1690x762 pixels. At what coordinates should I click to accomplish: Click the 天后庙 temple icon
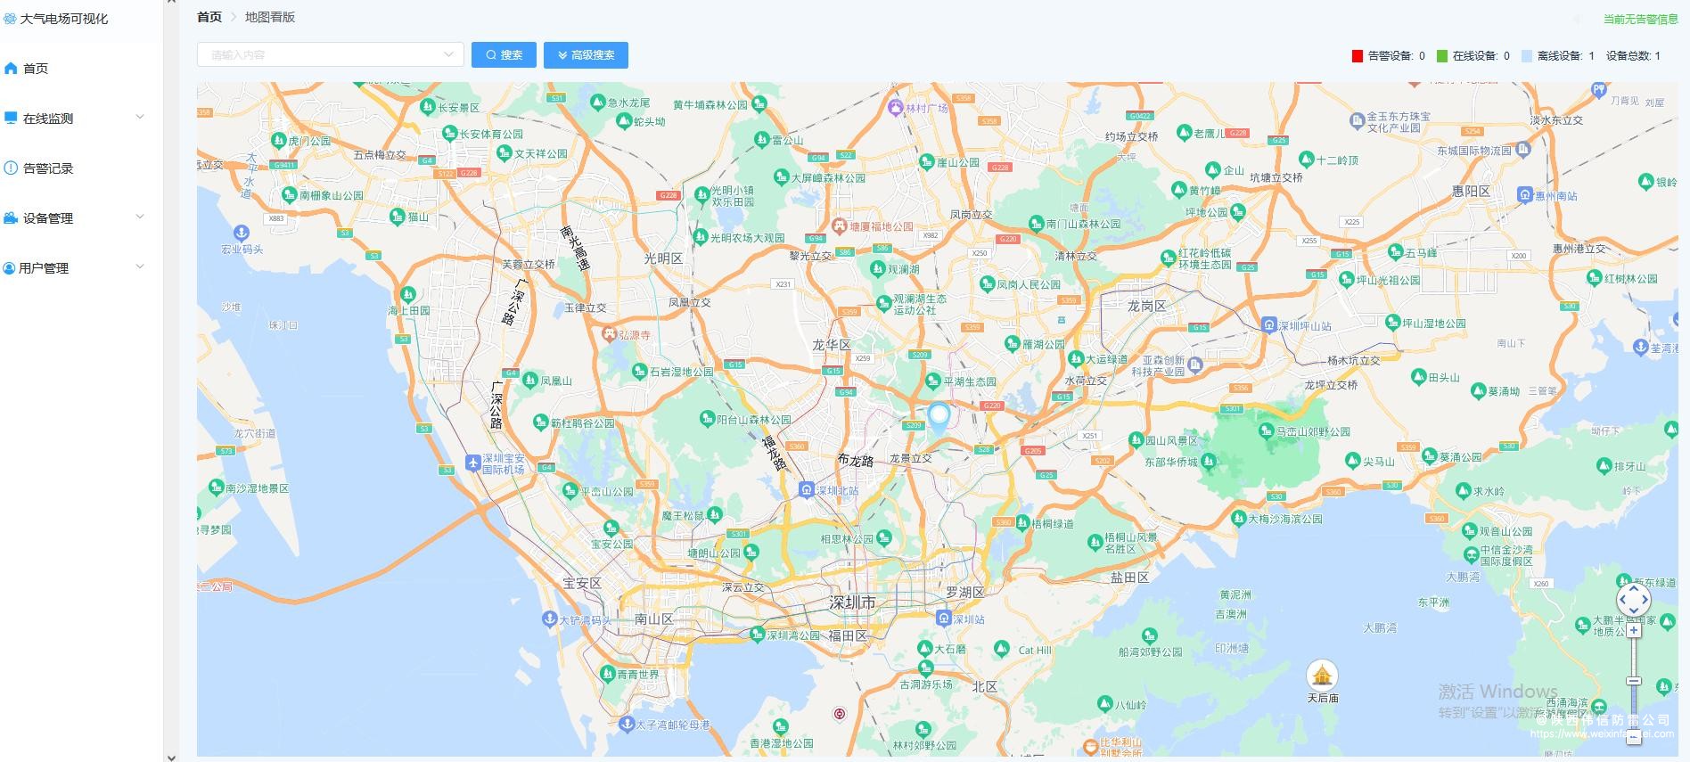click(x=1322, y=675)
